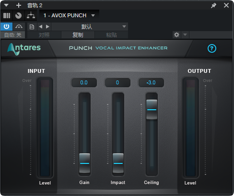
Task: Open the window menu triangle beside the plus icon
Action: click(x=6, y=5)
